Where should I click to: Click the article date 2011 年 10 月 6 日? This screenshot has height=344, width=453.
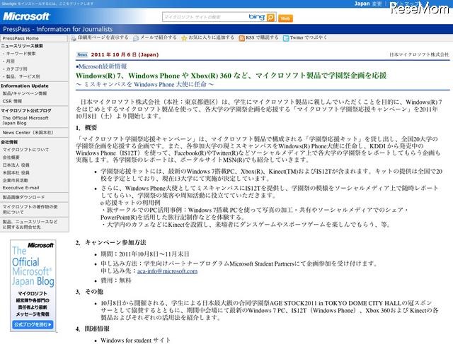click(125, 54)
